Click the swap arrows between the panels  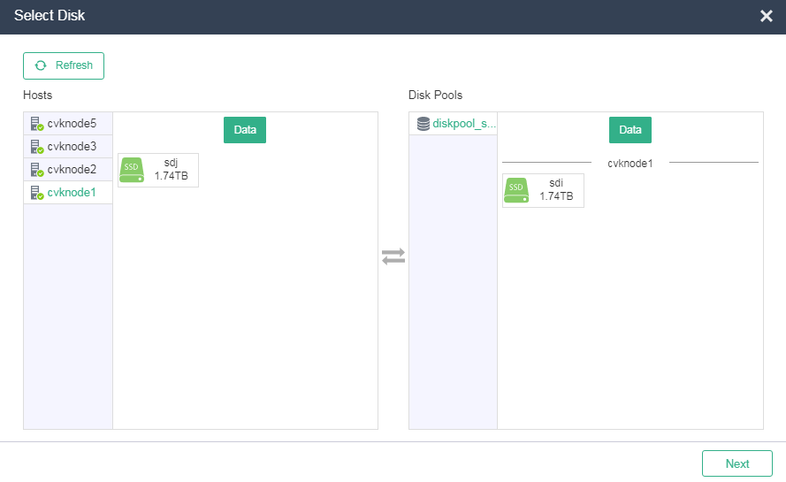(393, 256)
